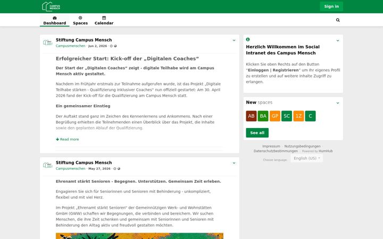Click the Ehrenamt stärkt Senioren headline
The image size is (383, 239).
(138, 182)
